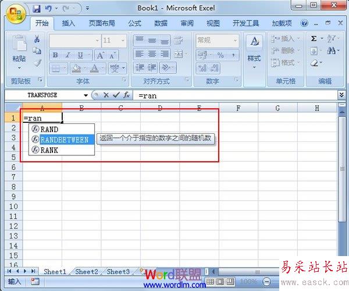349x291 pixels.
Task: Open the 字体 font dialog launcher
Action: pos(124,80)
